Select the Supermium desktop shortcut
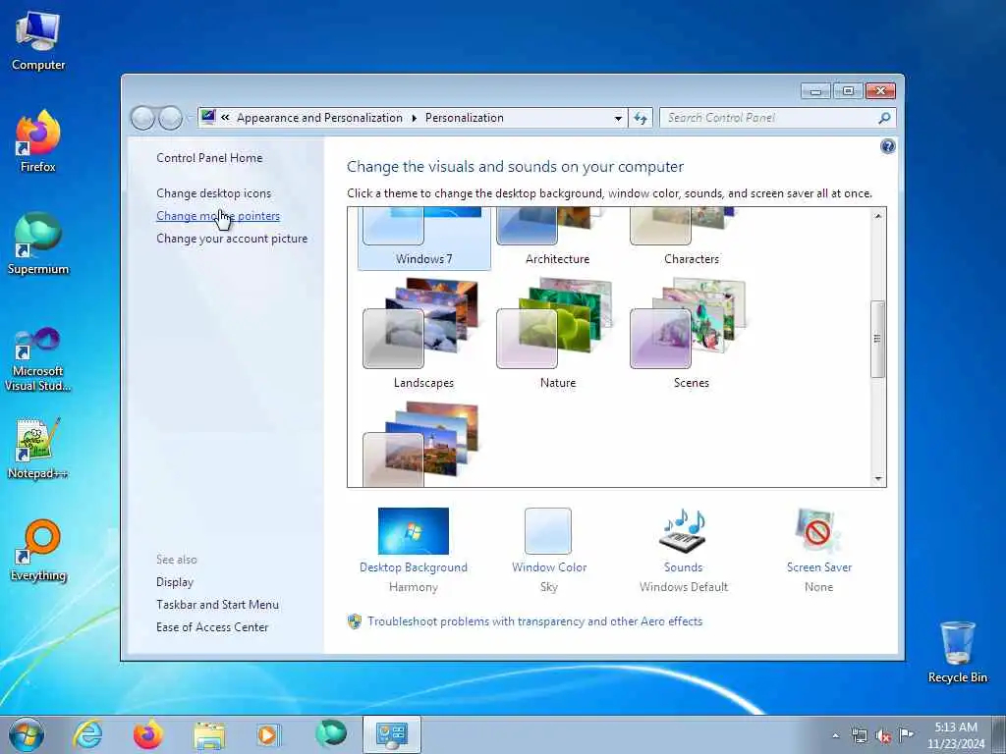1006x754 pixels. pos(38,244)
